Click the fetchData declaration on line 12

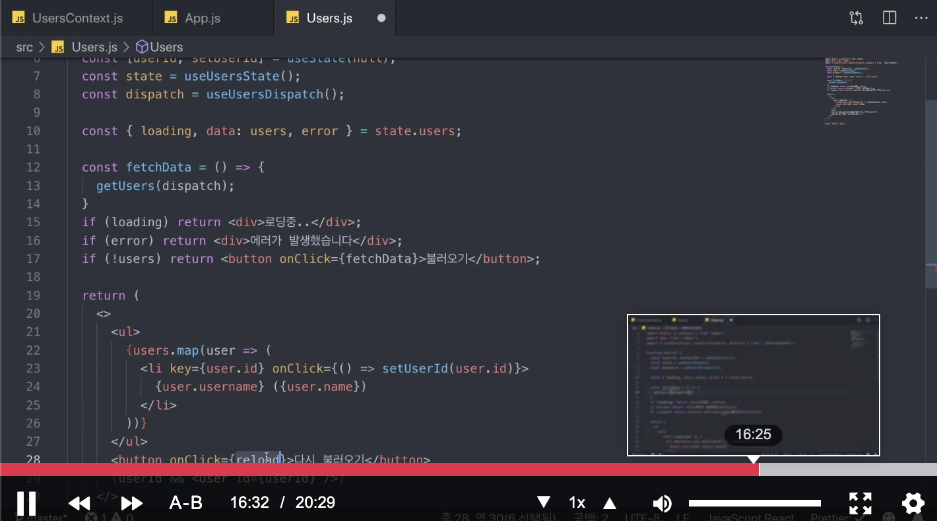point(158,168)
